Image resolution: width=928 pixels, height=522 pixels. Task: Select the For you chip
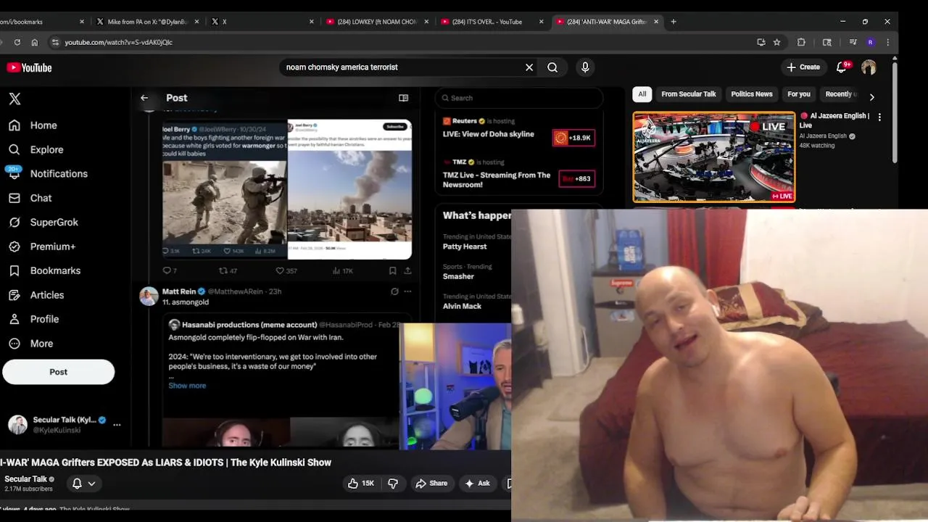[798, 94]
